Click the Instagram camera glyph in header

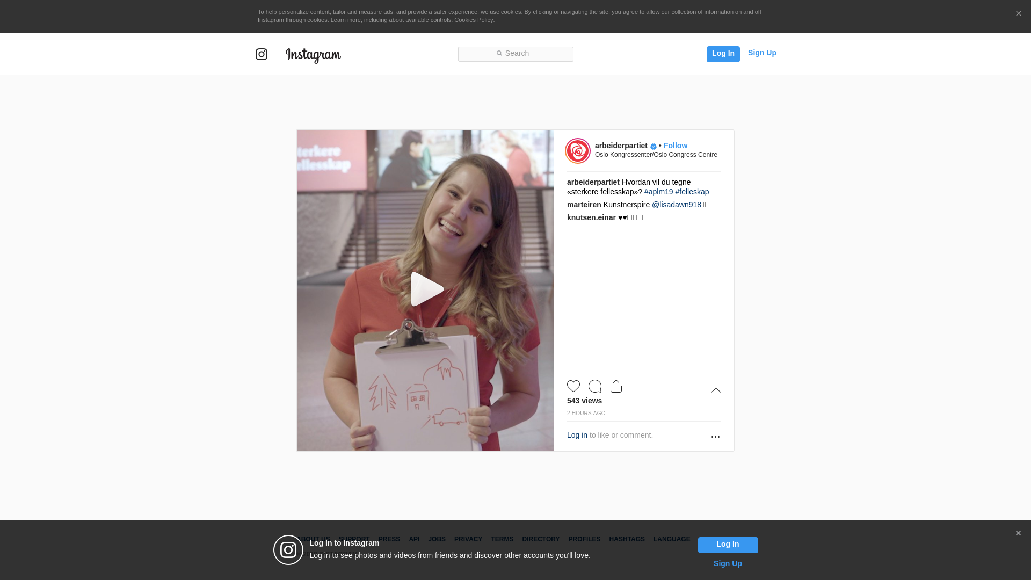(262, 54)
